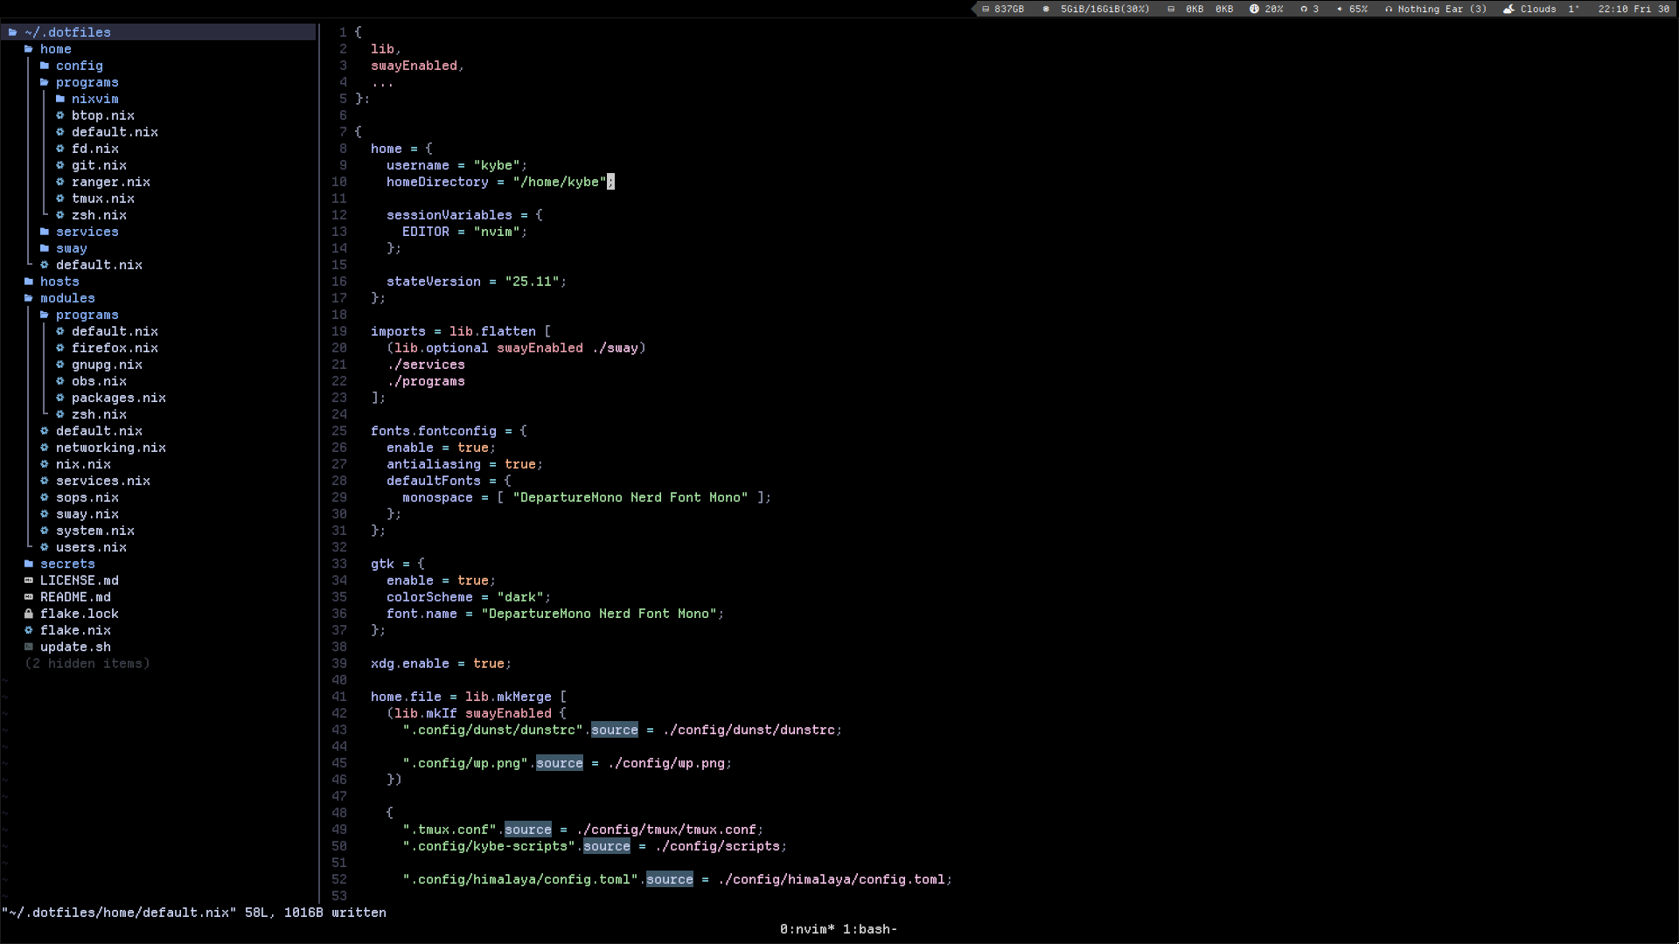Click the disk usage icon showing 837GB

[986, 9]
